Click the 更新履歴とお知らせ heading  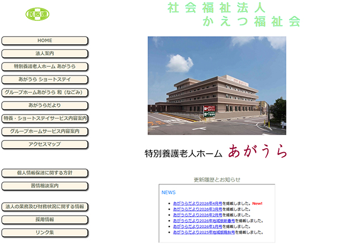(x=217, y=180)
